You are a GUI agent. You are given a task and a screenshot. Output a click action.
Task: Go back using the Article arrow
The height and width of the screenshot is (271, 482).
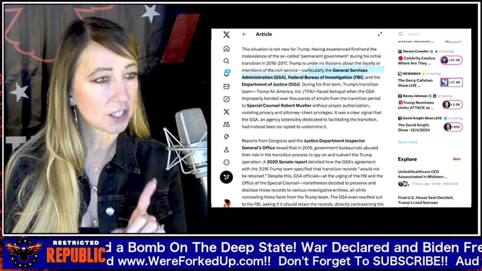click(244, 34)
